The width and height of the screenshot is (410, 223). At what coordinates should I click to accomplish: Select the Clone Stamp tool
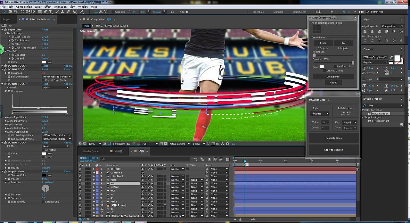(x=63, y=12)
